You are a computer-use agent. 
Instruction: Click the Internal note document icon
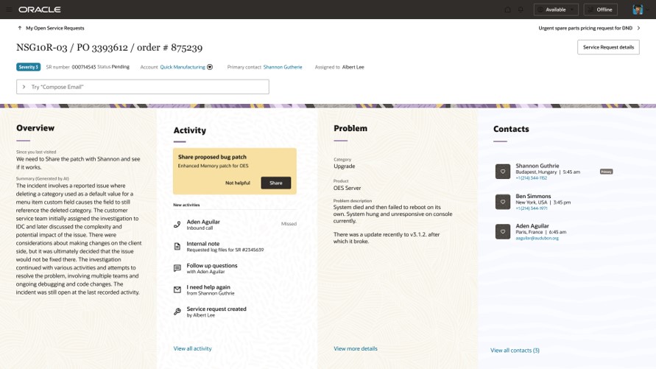[x=177, y=247]
